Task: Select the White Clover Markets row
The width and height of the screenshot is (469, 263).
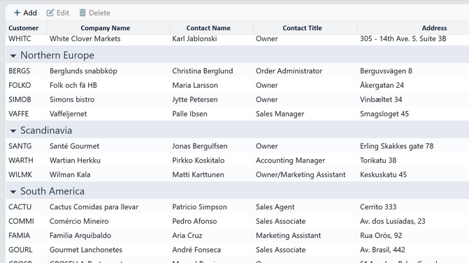Action: click(238, 40)
